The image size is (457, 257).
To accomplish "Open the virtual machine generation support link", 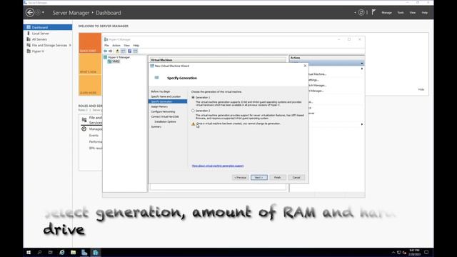I will (x=218, y=166).
